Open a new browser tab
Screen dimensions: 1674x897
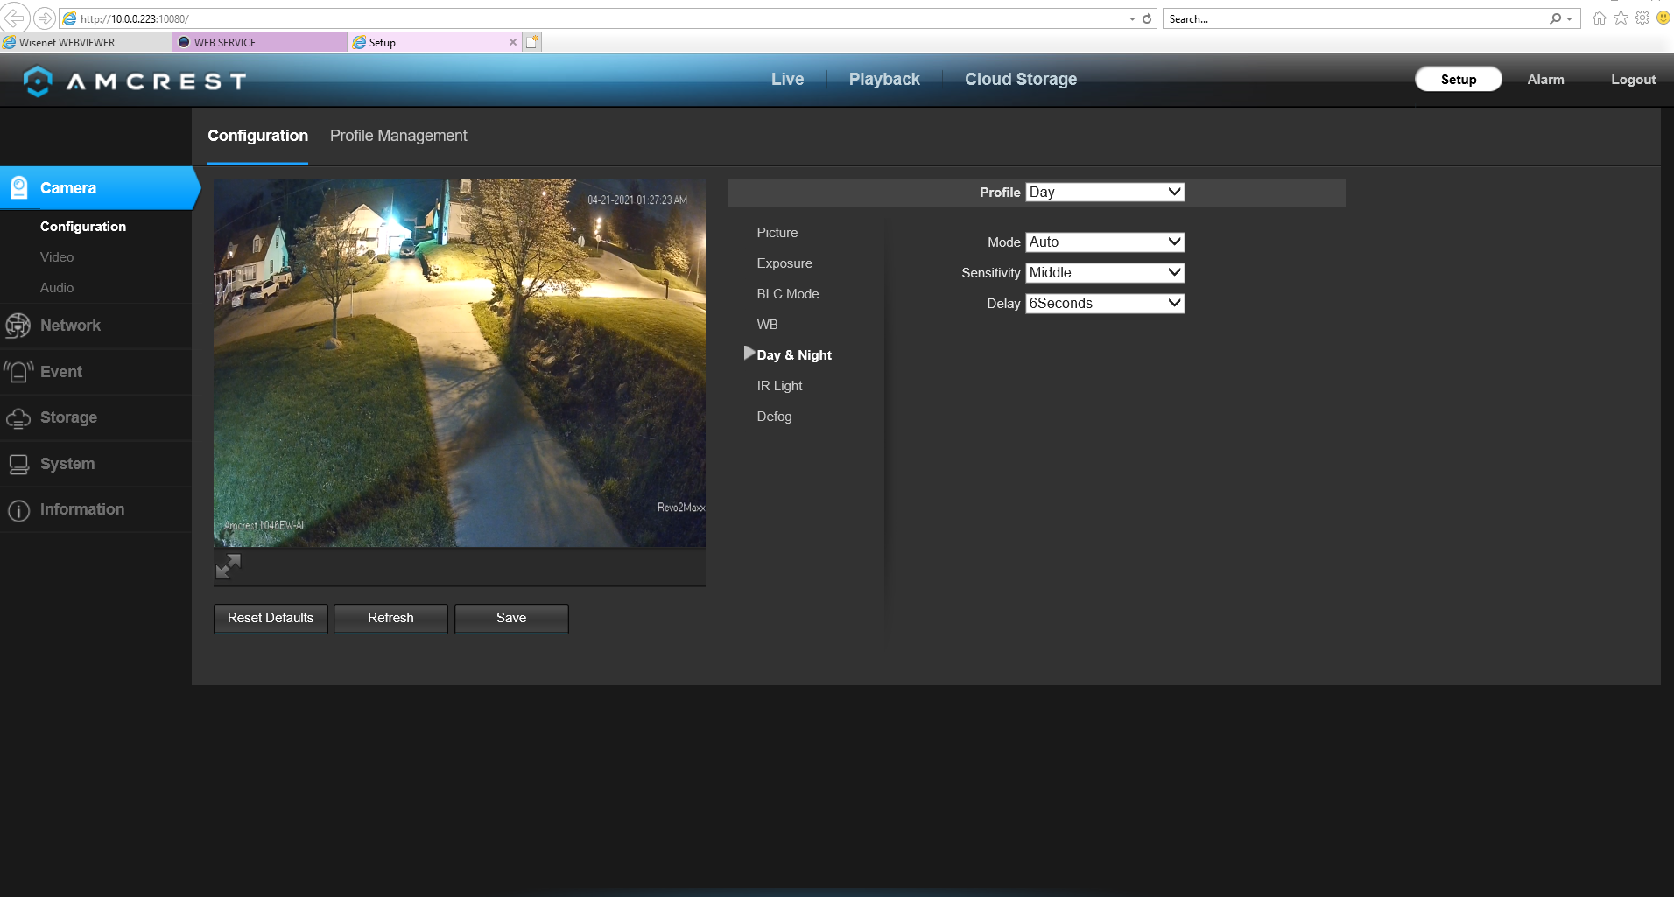tap(532, 42)
